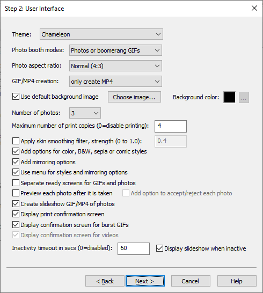
Task: Click the Next > button
Action: click(145, 281)
